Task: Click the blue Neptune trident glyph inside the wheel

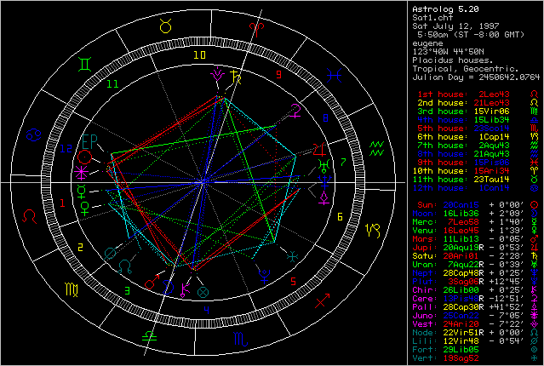Action: click(x=324, y=182)
